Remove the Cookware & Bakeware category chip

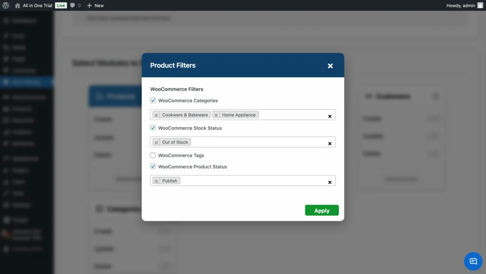pos(157,114)
